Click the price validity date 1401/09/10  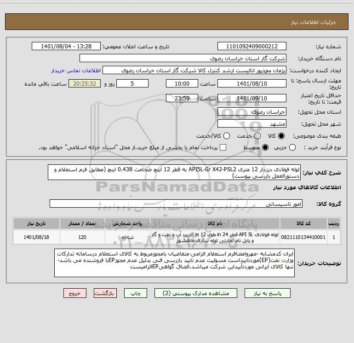click(252, 98)
